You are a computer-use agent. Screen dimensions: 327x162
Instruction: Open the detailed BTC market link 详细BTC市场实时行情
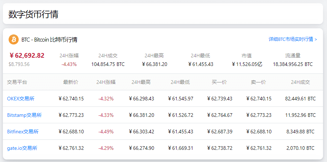click(293, 39)
